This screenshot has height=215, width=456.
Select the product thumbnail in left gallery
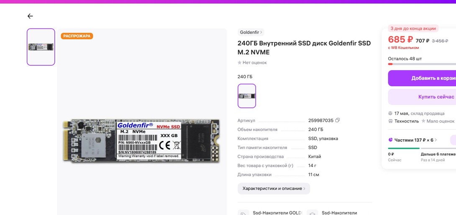coord(41,47)
